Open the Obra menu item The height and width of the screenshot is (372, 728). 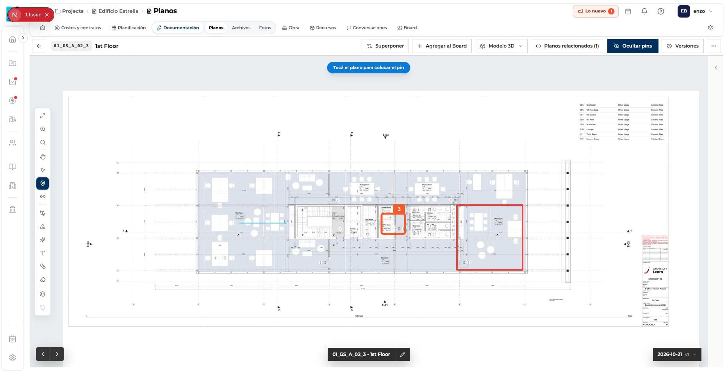pyautogui.click(x=291, y=28)
